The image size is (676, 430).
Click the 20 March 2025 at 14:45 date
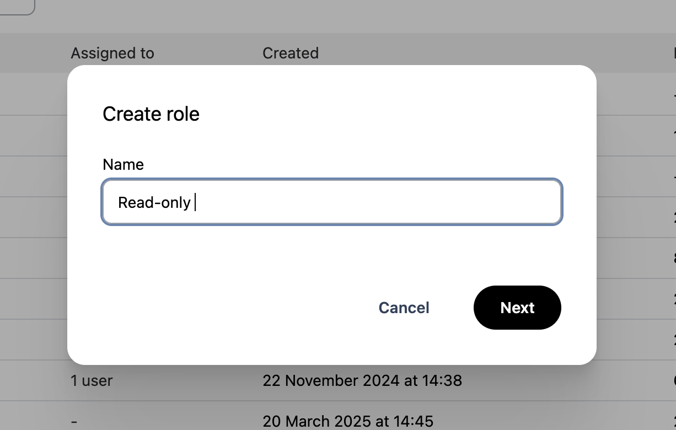click(x=348, y=421)
